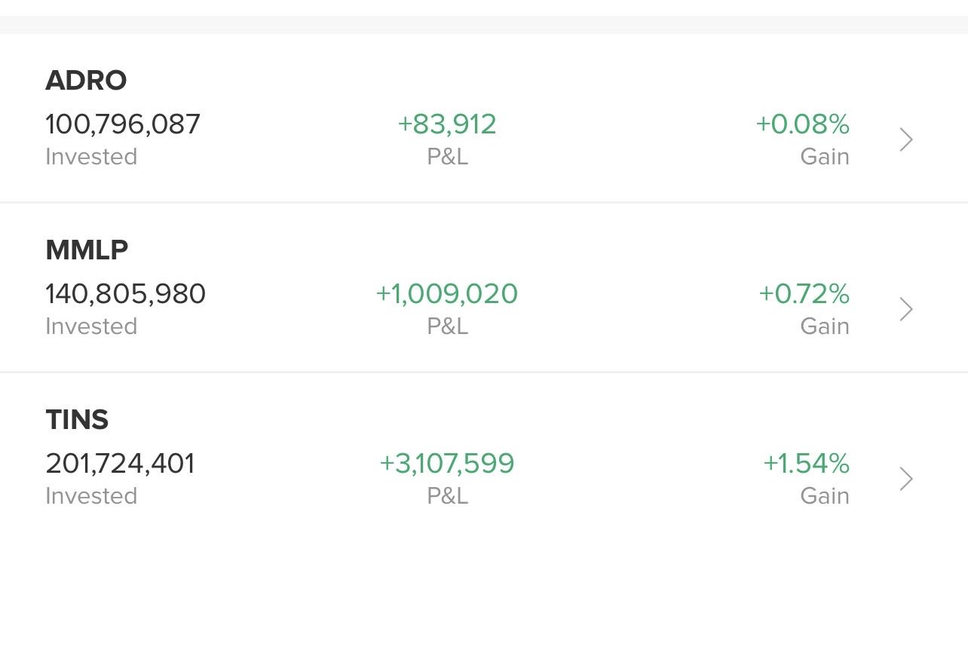The image size is (968, 659).
Task: Click ADRO invested amount 100,796,087
Action: coord(123,124)
